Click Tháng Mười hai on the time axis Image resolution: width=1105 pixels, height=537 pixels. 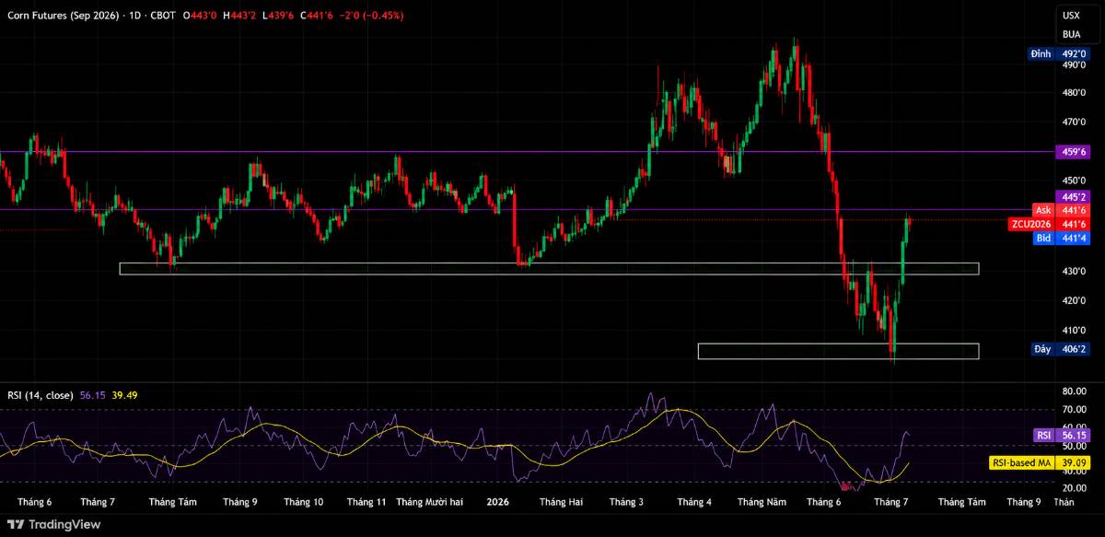pos(429,502)
